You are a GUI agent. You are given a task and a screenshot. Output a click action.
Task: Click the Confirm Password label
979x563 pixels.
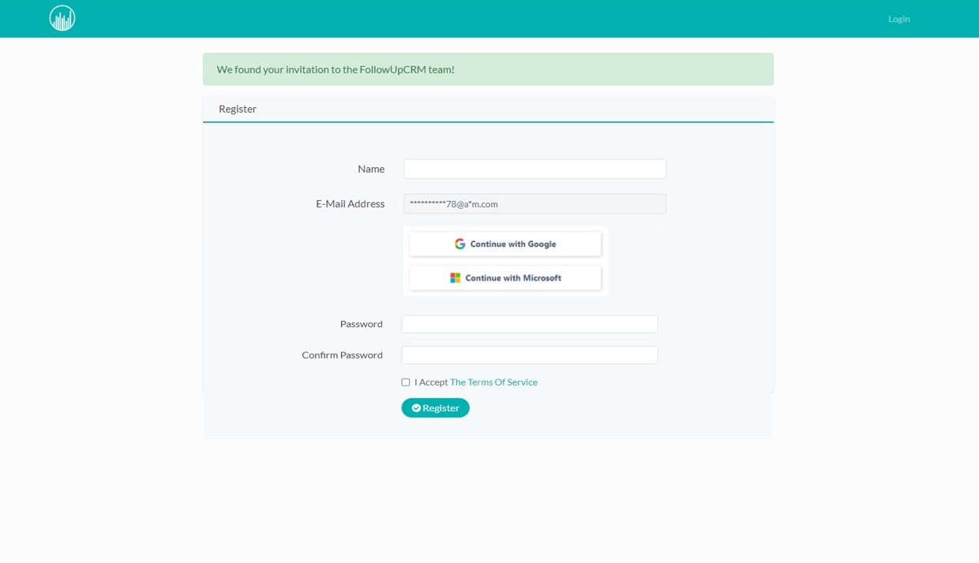click(x=342, y=355)
